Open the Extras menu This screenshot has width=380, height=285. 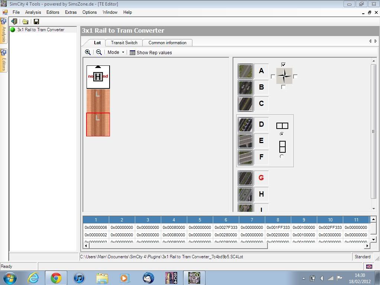click(71, 12)
